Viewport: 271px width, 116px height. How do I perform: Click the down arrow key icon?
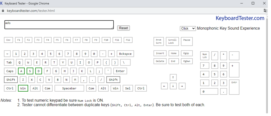coord(173,86)
